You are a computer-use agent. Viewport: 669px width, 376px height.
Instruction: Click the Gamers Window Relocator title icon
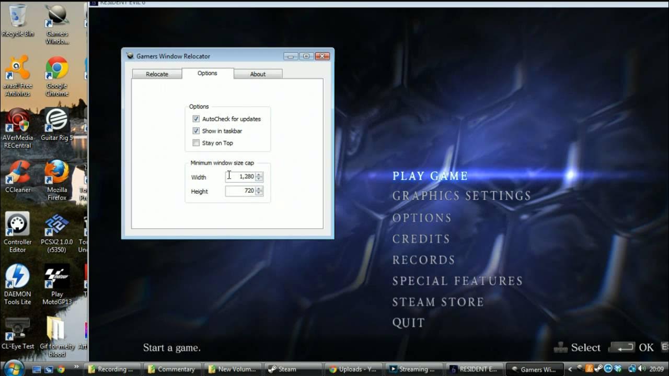(130, 56)
